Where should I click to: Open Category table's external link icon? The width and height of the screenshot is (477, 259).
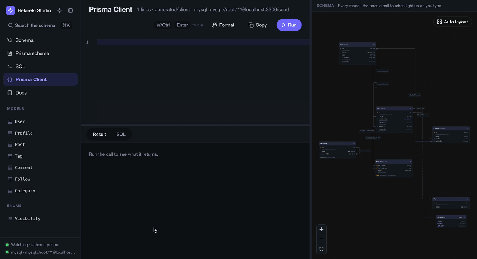click(354, 143)
